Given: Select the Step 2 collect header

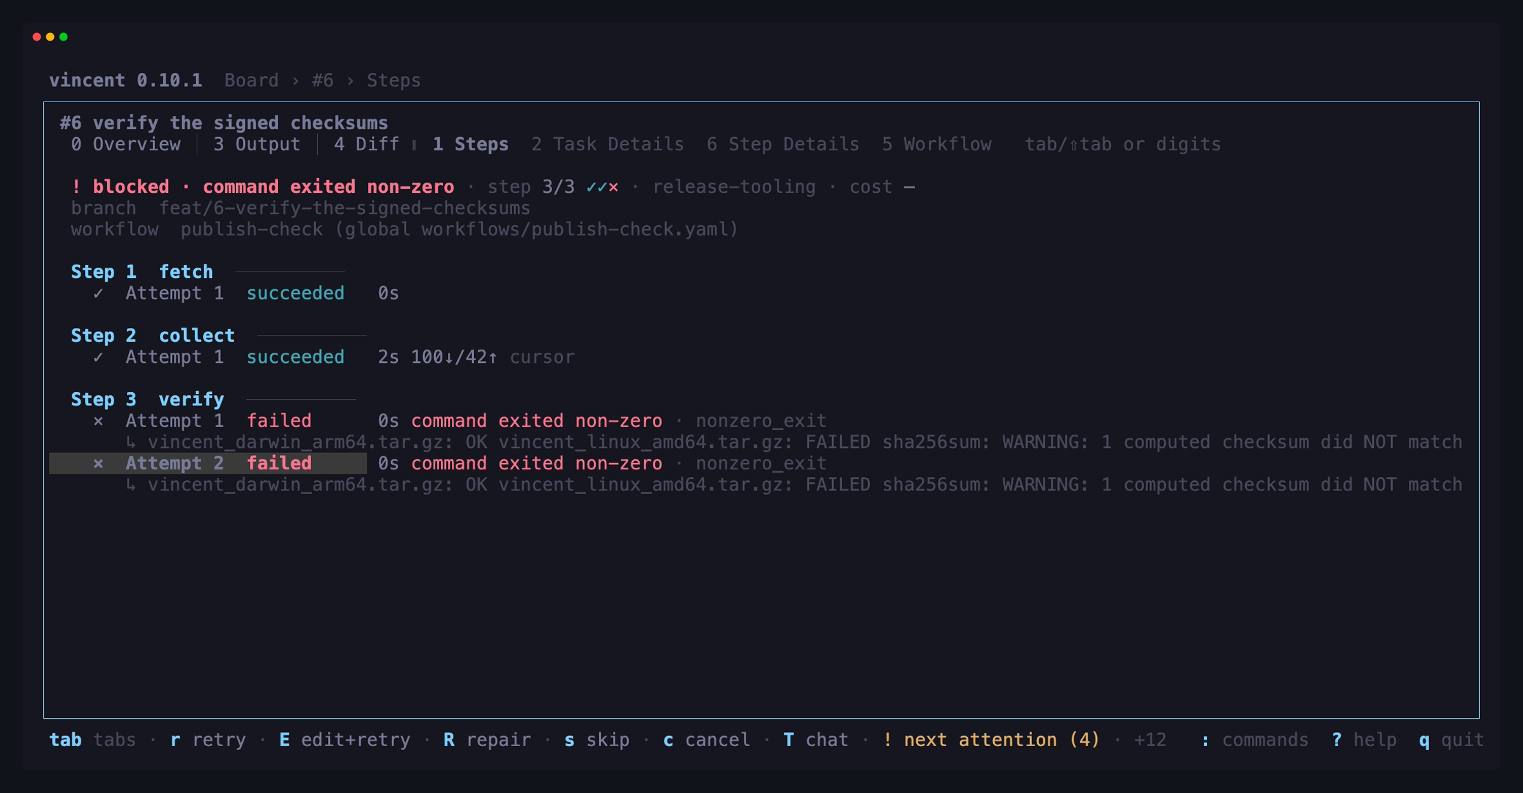Looking at the screenshot, I should pos(153,336).
